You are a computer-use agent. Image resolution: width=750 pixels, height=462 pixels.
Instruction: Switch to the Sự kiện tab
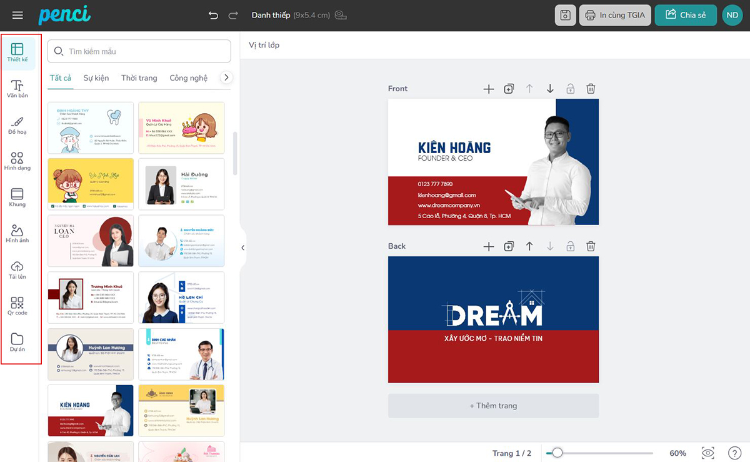(x=96, y=78)
